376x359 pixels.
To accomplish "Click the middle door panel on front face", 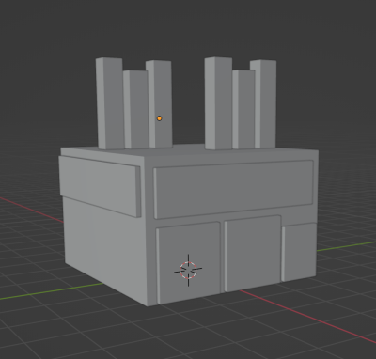I will (x=253, y=254).
